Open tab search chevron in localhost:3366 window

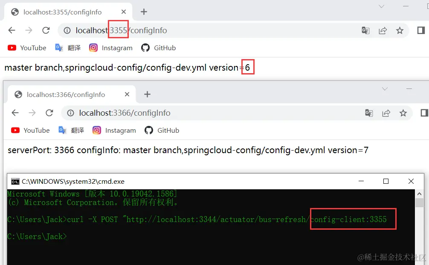[385, 89]
